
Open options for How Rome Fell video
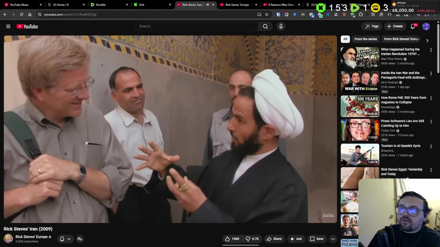(x=431, y=98)
